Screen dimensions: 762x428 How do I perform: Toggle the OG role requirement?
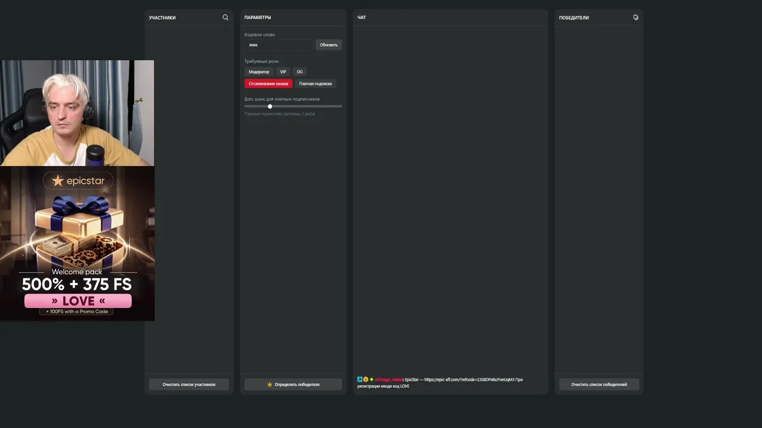(x=299, y=72)
